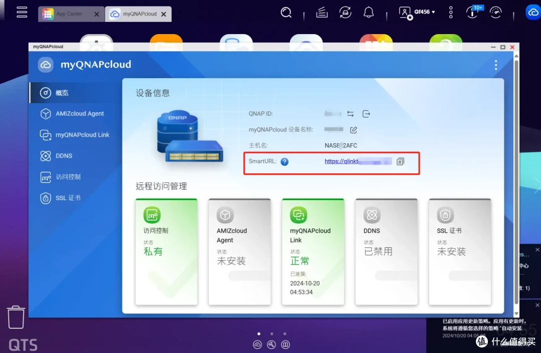Select 概览 in the sidebar
The width and height of the screenshot is (541, 353).
point(74,93)
